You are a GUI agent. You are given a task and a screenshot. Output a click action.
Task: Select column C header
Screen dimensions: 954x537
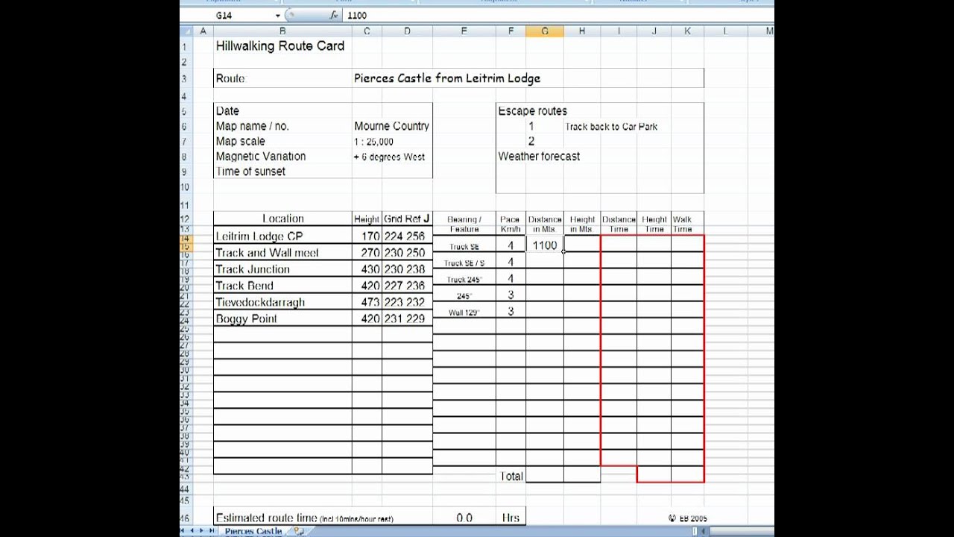367,31
